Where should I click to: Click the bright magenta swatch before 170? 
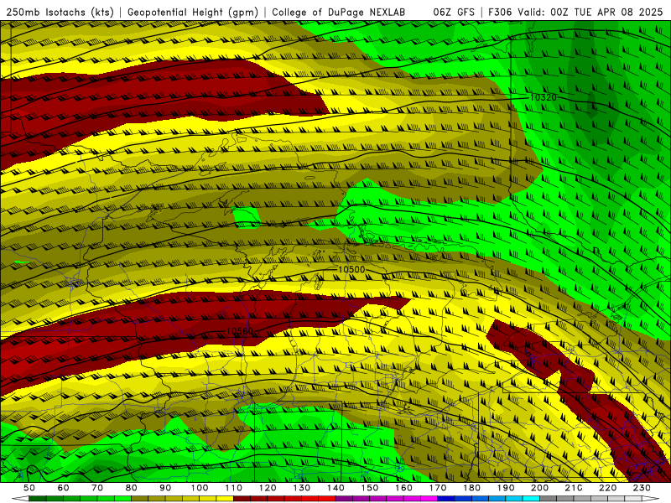(x=429, y=498)
